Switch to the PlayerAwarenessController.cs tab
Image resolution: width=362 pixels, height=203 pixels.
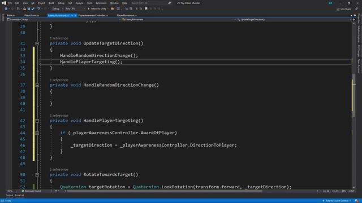tap(93, 15)
